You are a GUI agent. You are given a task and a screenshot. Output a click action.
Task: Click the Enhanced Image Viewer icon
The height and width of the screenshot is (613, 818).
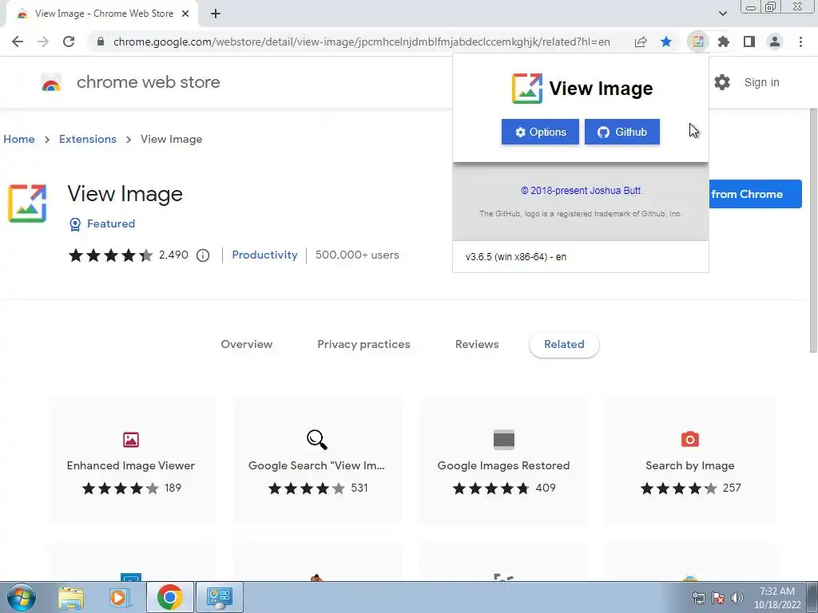(x=131, y=440)
